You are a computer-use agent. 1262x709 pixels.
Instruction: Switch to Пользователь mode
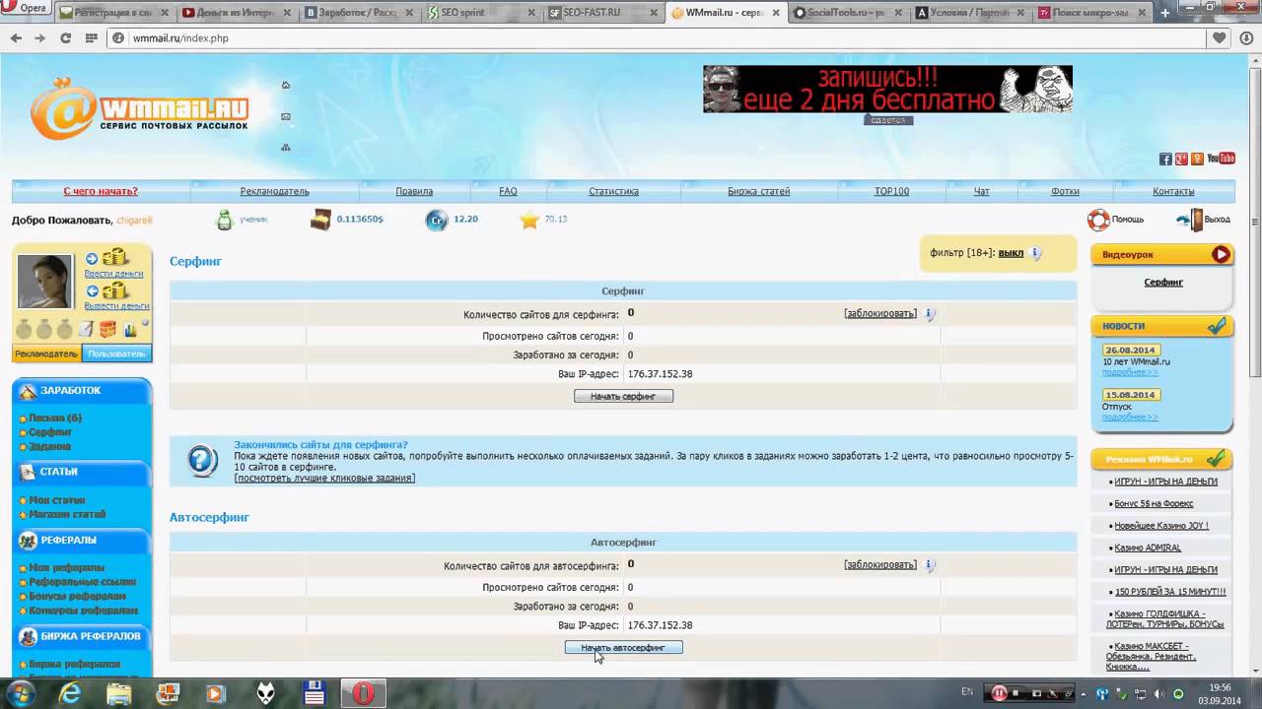coord(116,354)
